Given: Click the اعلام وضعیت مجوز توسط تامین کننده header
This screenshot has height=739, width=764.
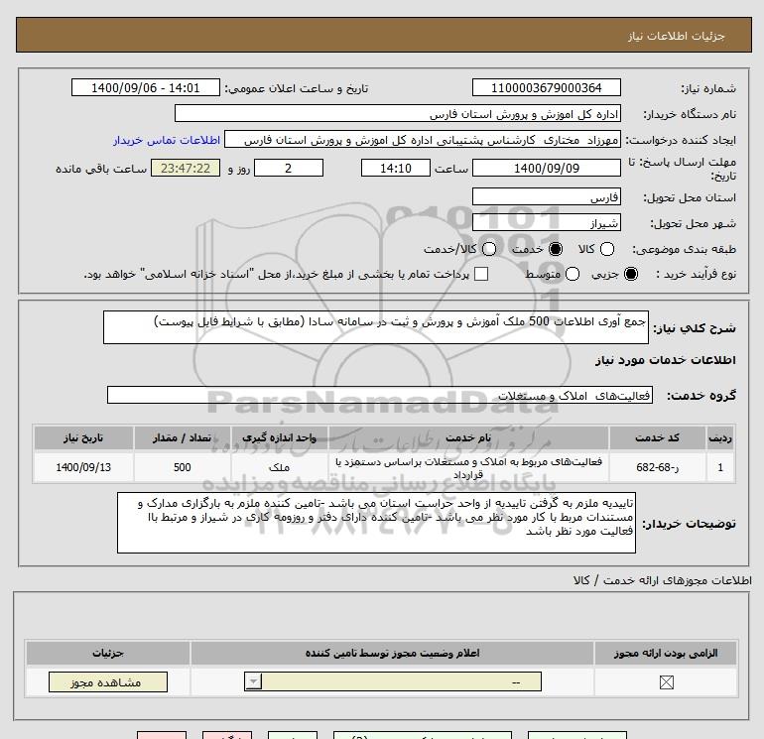Looking at the screenshot, I should pos(392,654).
